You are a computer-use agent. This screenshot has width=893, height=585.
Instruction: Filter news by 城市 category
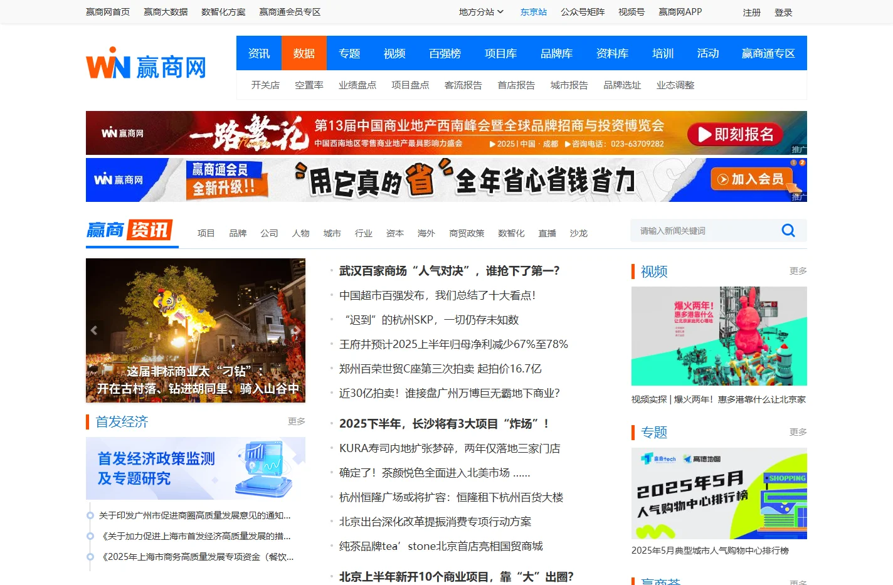tap(332, 233)
